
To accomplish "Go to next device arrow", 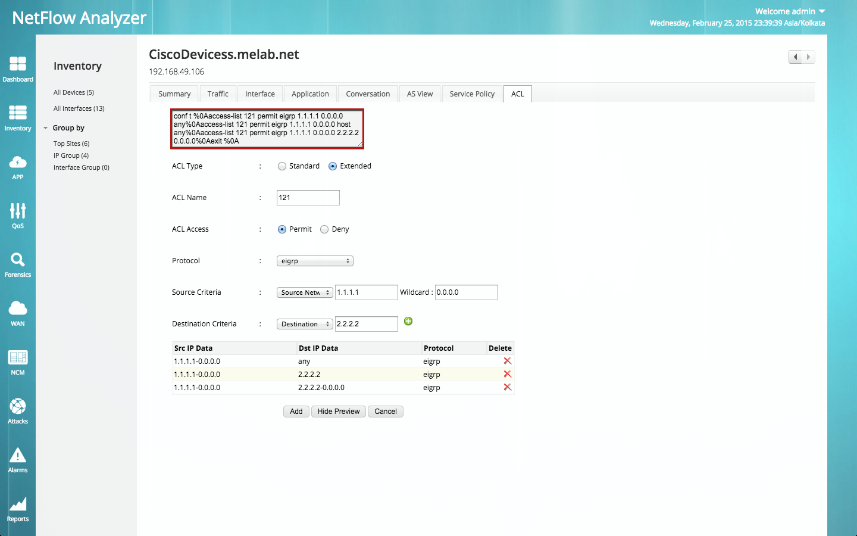I will (x=808, y=57).
